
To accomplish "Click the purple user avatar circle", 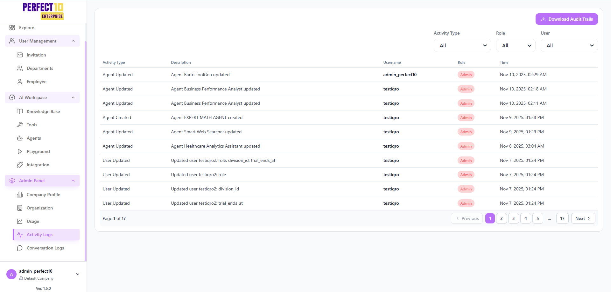I will pyautogui.click(x=11, y=274).
